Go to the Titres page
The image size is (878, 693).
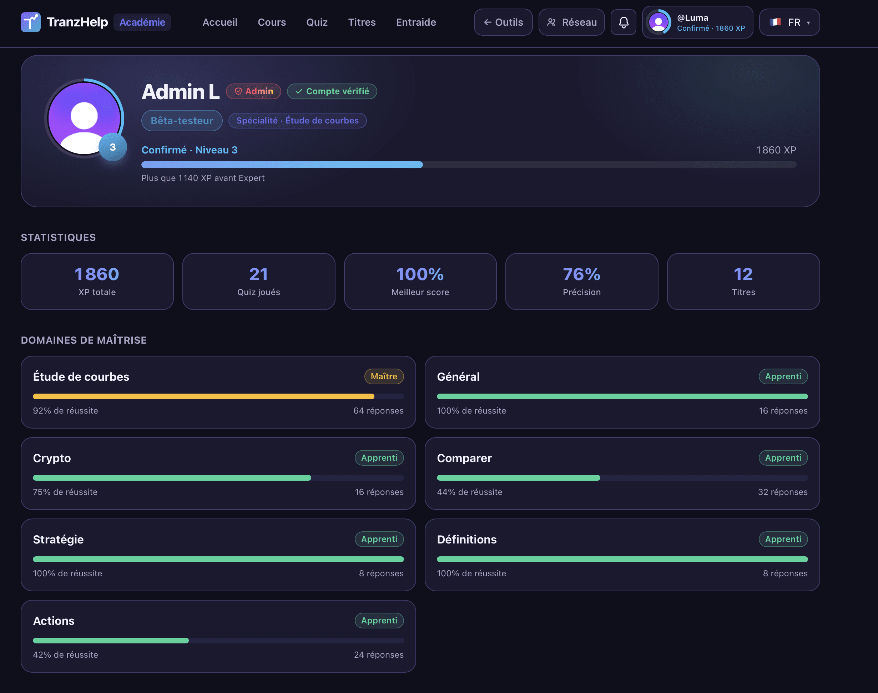(x=362, y=22)
